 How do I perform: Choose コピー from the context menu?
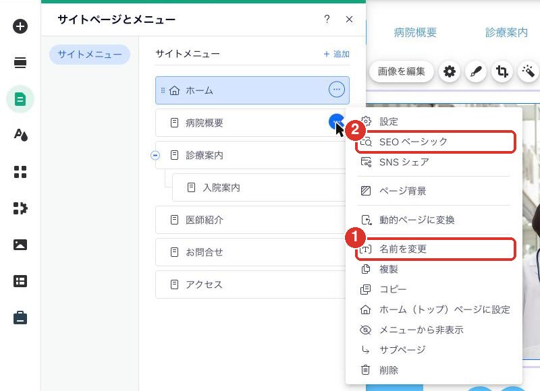(x=434, y=289)
